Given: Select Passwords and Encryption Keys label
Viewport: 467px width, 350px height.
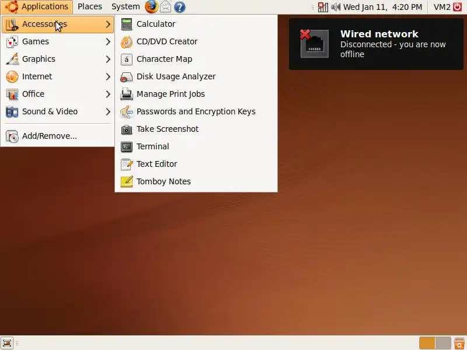Looking at the screenshot, I should pos(196,111).
